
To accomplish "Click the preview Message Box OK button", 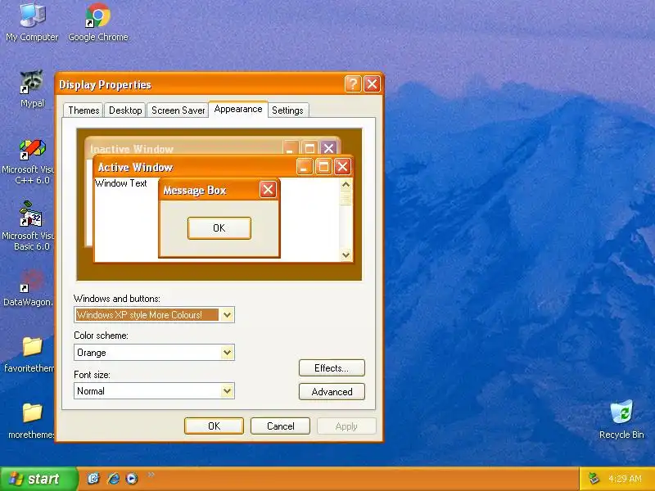I will point(219,228).
